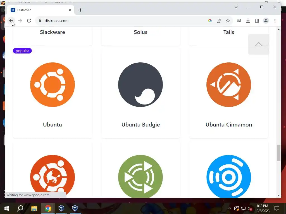
Task: Open the second VirtualBox taskbar icon
Action: point(75,208)
